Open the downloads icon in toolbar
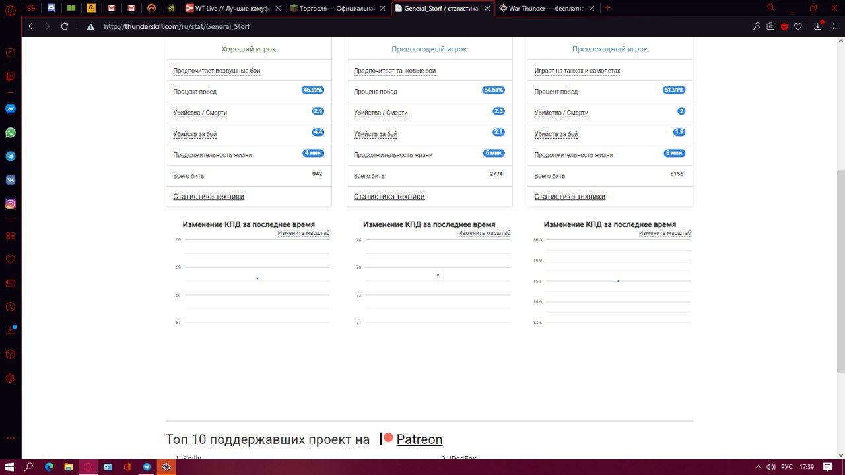 818,26
